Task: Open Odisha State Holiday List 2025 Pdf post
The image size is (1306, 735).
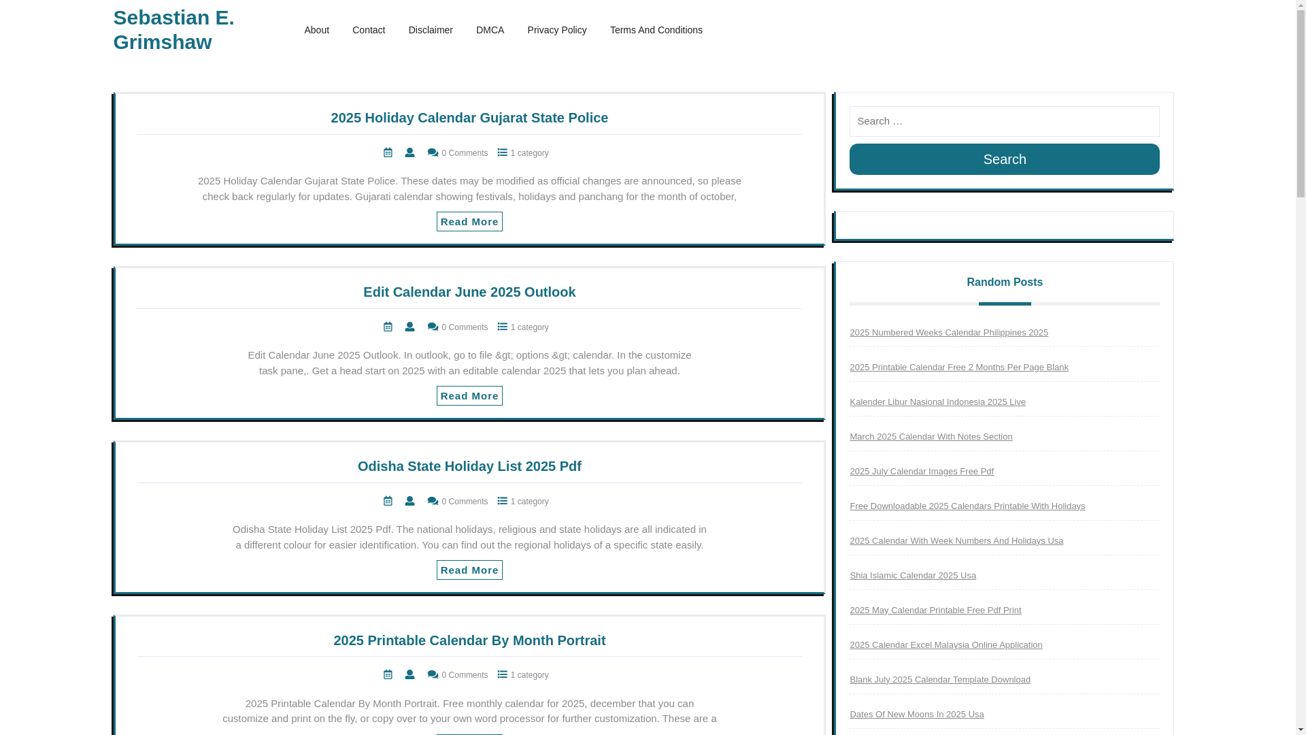Action: click(x=469, y=466)
